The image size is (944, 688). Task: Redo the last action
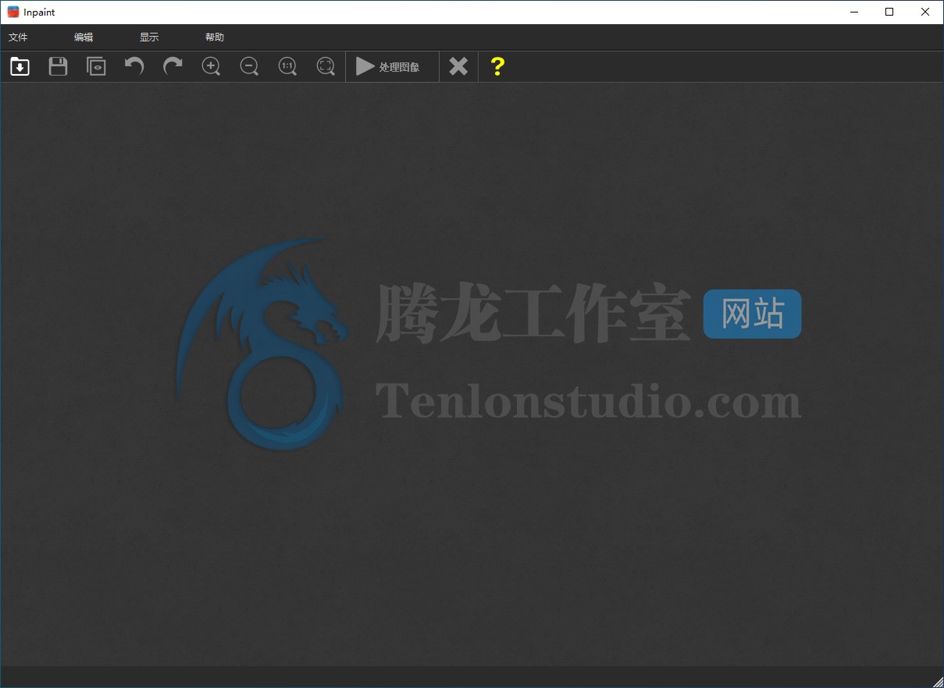click(x=173, y=66)
